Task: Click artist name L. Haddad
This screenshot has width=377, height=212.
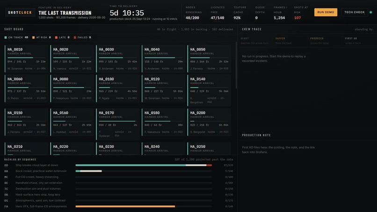Action: (x=59, y=132)
